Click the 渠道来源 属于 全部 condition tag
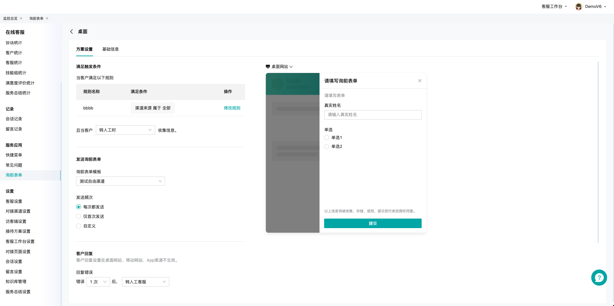Screen dimensions: 614x306 point(153,108)
